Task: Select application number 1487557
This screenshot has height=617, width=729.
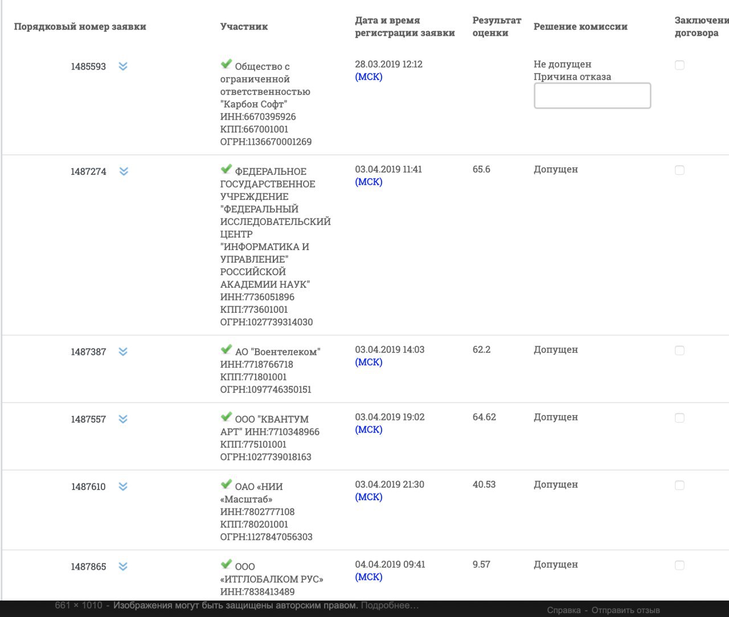Action: pos(88,419)
